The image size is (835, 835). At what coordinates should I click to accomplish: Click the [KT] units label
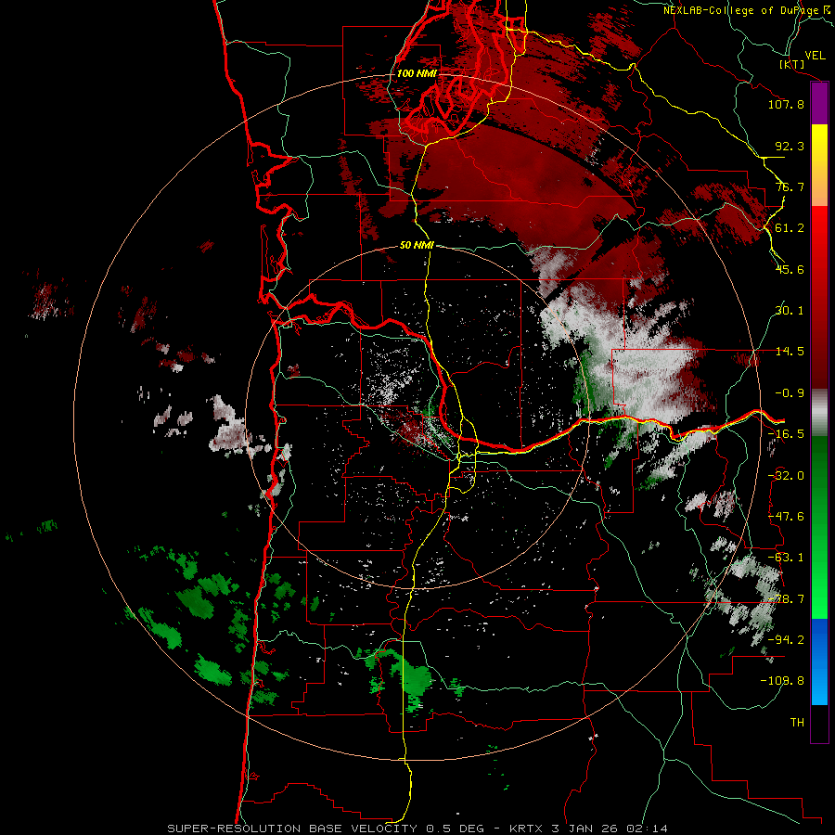(x=791, y=64)
